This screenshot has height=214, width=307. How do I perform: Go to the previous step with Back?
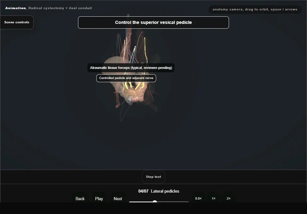click(x=80, y=199)
